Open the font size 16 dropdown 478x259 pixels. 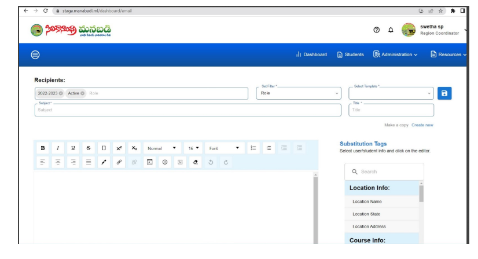193,148
